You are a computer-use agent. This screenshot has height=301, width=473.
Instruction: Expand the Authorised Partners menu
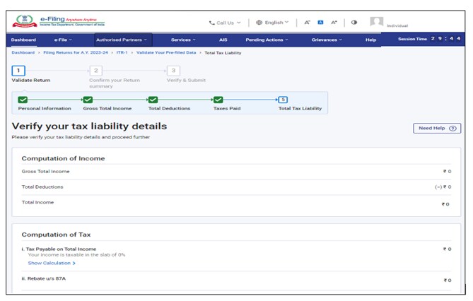pyautogui.click(x=122, y=40)
